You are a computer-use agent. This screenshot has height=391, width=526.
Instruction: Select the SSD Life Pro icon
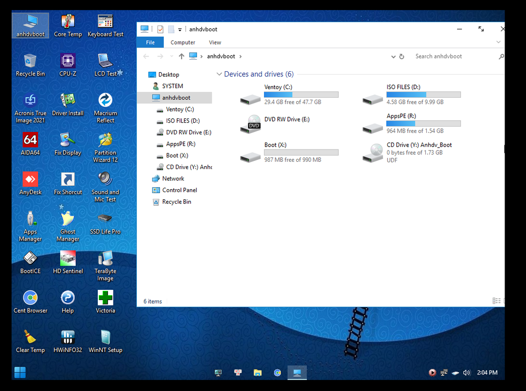point(105,223)
